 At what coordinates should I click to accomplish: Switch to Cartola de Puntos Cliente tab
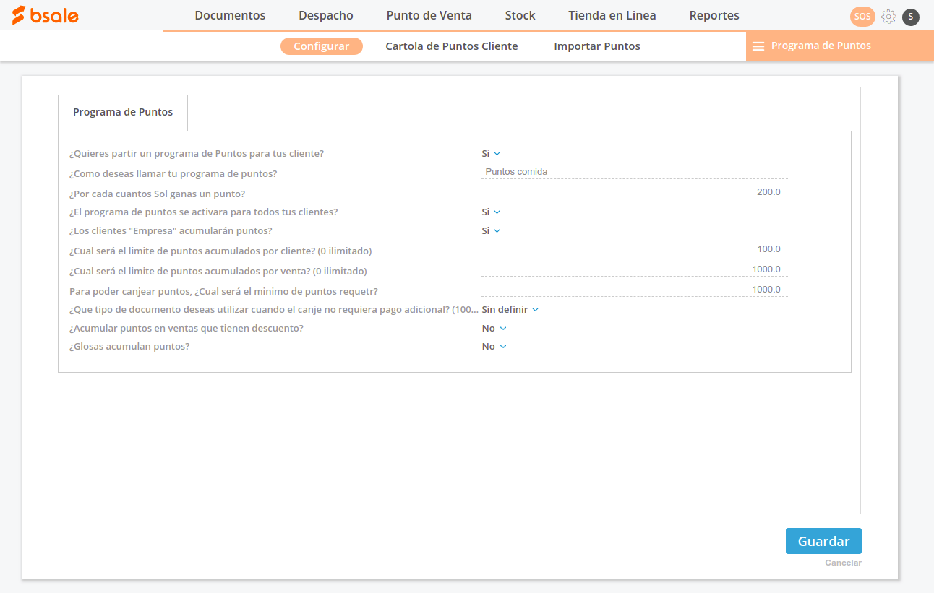tap(451, 46)
